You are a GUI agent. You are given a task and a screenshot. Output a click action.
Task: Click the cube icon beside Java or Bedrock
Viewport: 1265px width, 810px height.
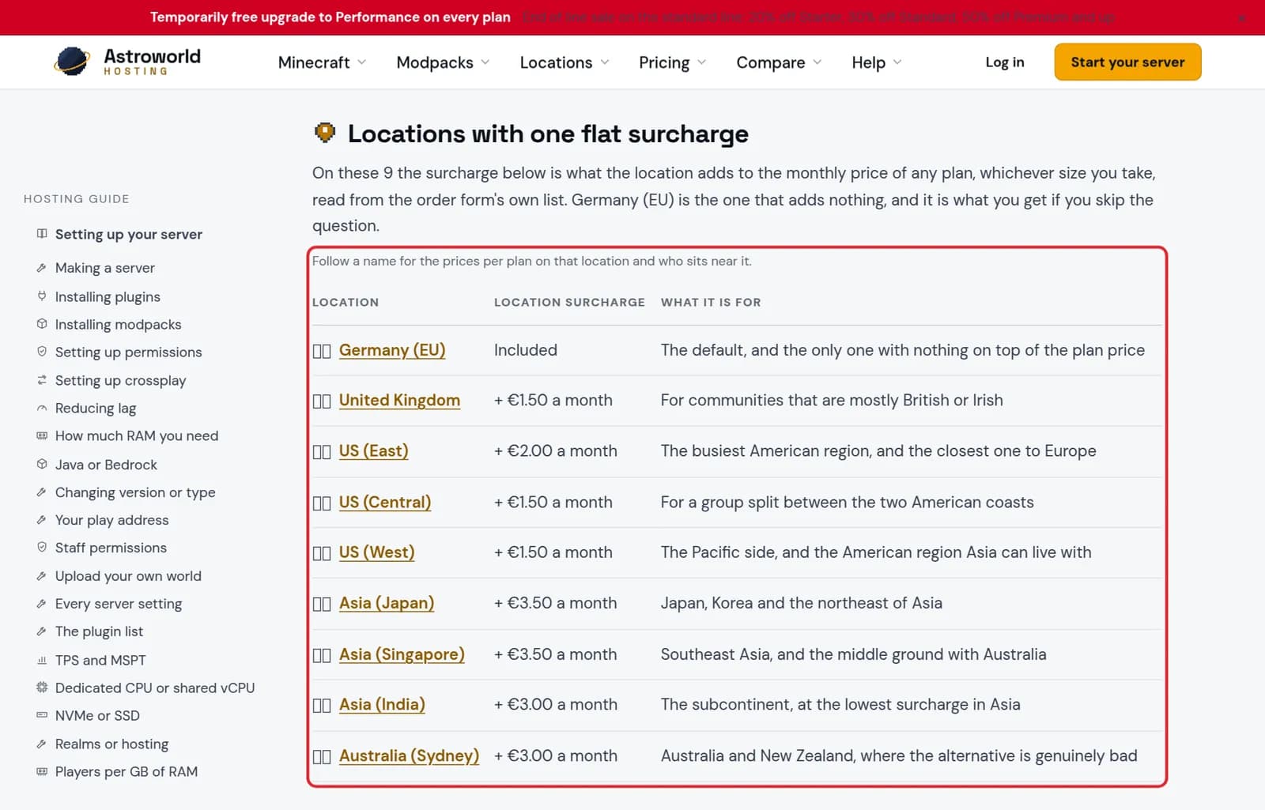42,465
